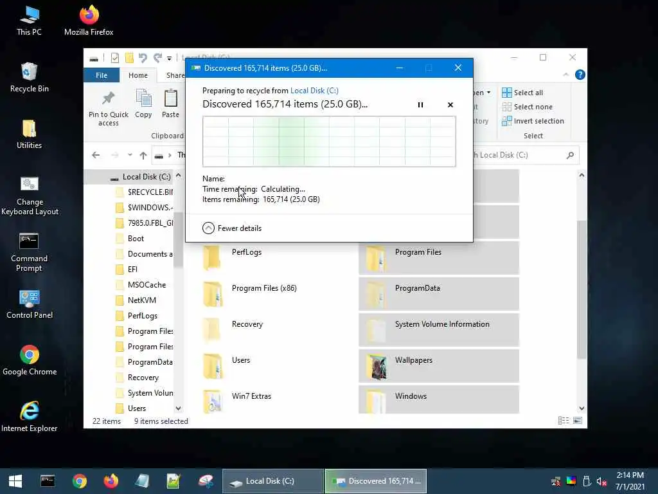This screenshot has height=494, width=658.
Task: Select Boot folder in navigation tree
Action: (130, 239)
